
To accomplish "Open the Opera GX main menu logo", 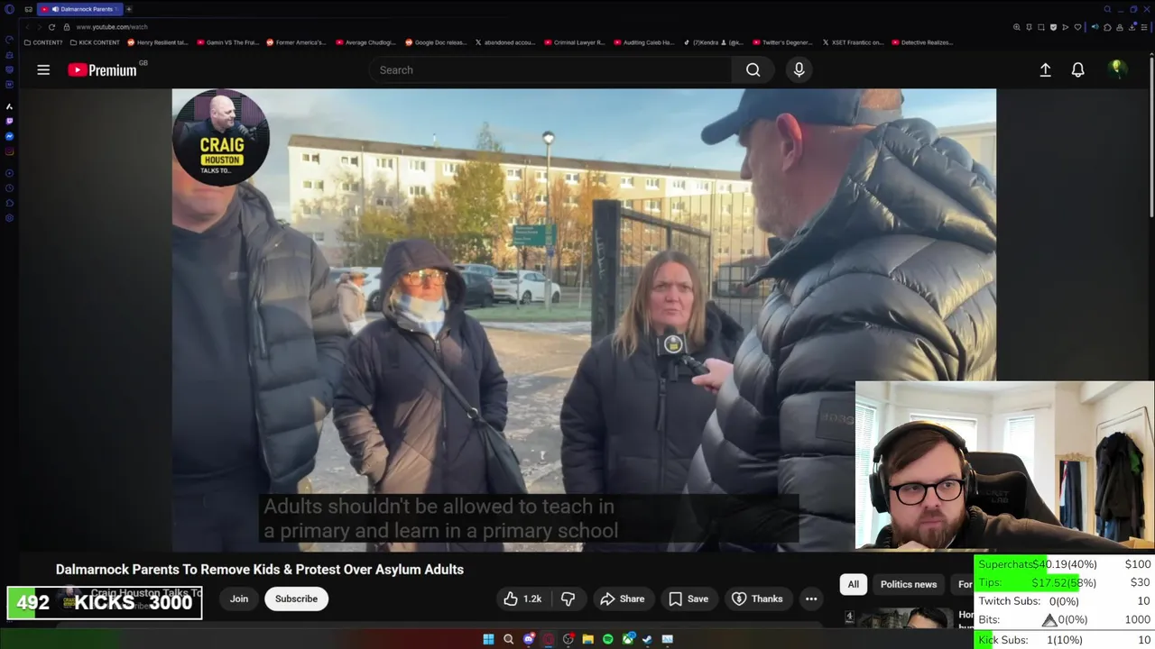I will 9,9.
